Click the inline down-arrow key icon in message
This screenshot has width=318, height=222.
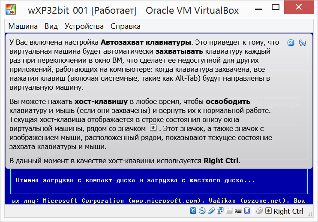click(x=153, y=128)
